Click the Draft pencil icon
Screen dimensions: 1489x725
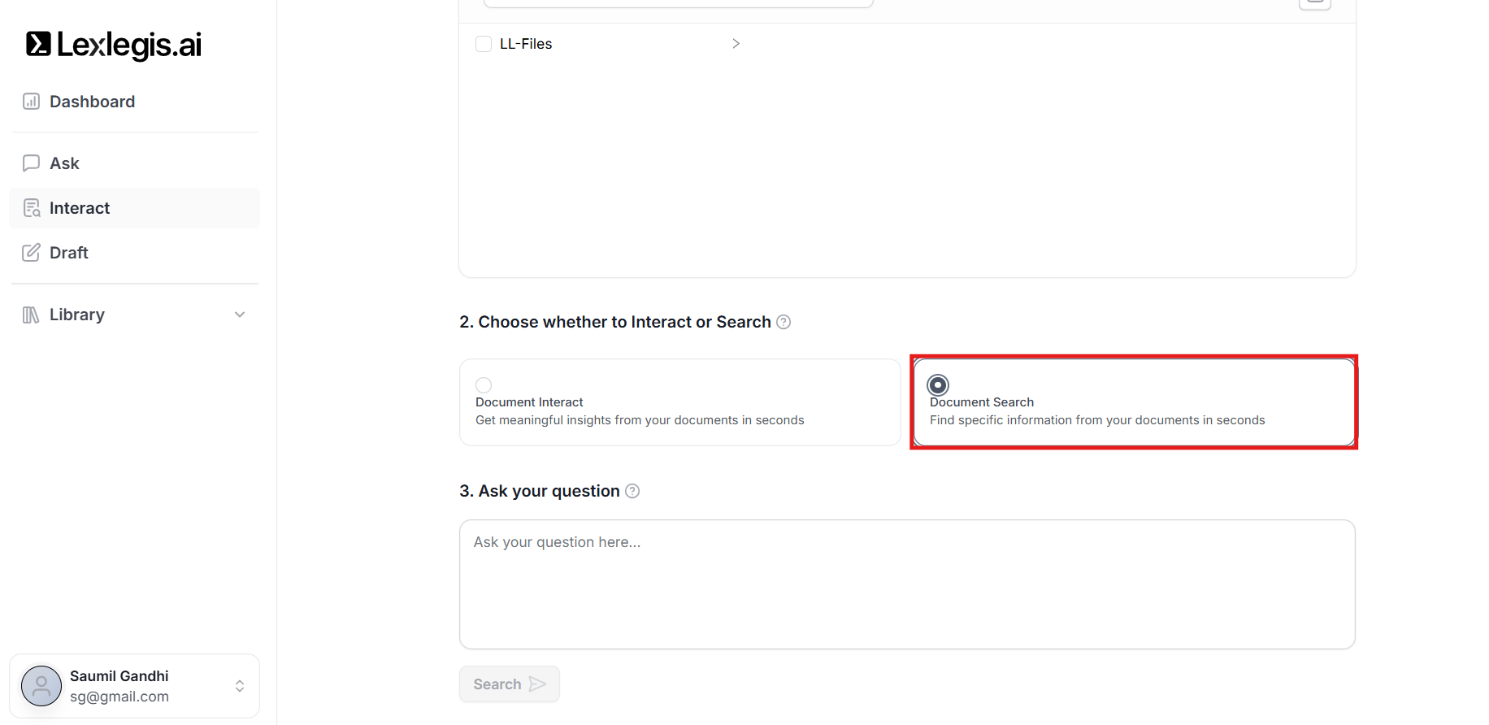[31, 253]
